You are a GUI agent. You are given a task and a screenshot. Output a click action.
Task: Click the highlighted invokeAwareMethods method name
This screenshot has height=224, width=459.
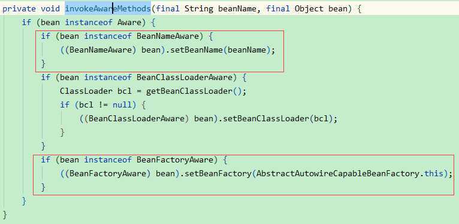tap(108, 9)
